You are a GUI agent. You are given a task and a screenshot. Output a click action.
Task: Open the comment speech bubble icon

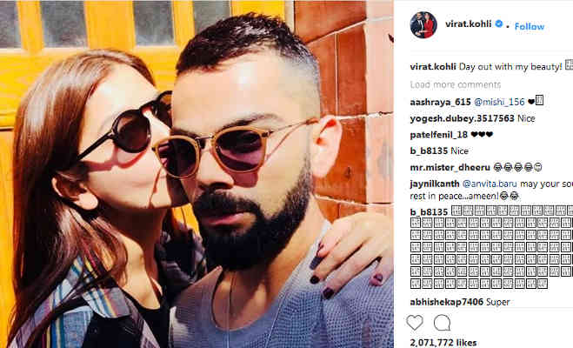tap(442, 323)
